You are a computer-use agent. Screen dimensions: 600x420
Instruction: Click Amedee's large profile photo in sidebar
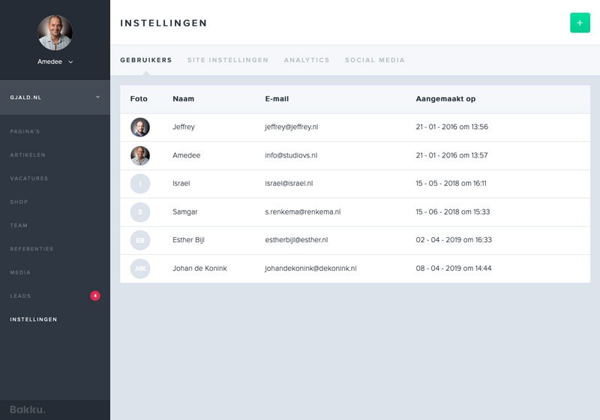click(x=55, y=32)
